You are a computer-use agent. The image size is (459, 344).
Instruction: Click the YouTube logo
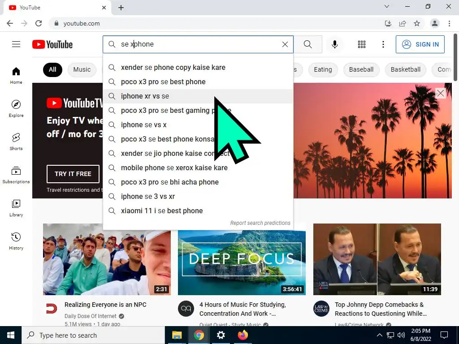pos(52,44)
